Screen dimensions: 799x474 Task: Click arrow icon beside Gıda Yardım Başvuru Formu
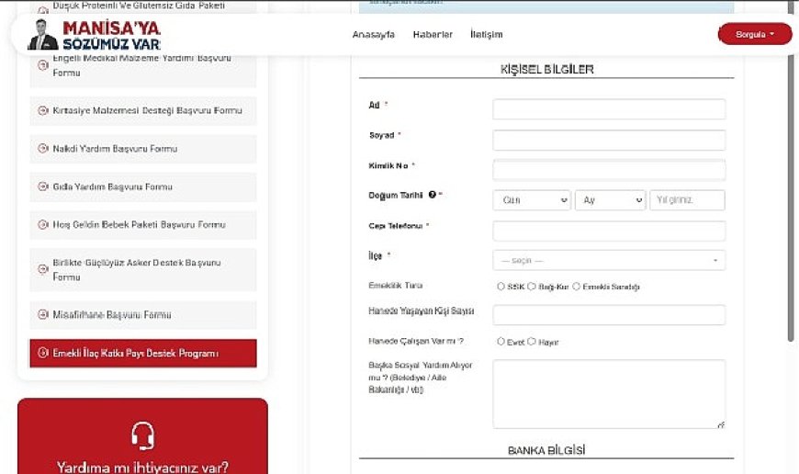point(42,186)
